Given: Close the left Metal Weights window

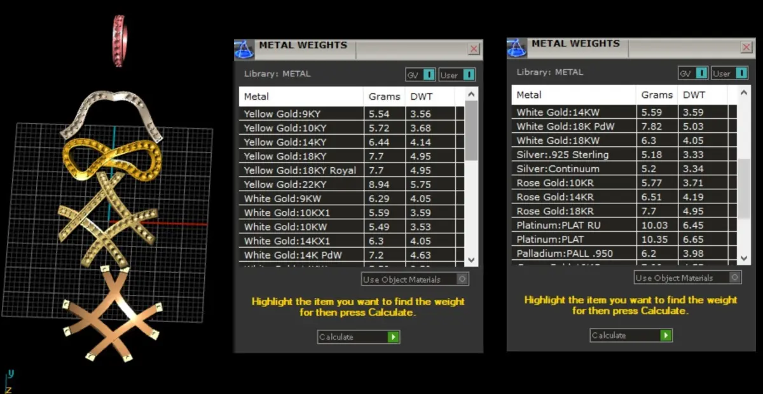Looking at the screenshot, I should (474, 49).
